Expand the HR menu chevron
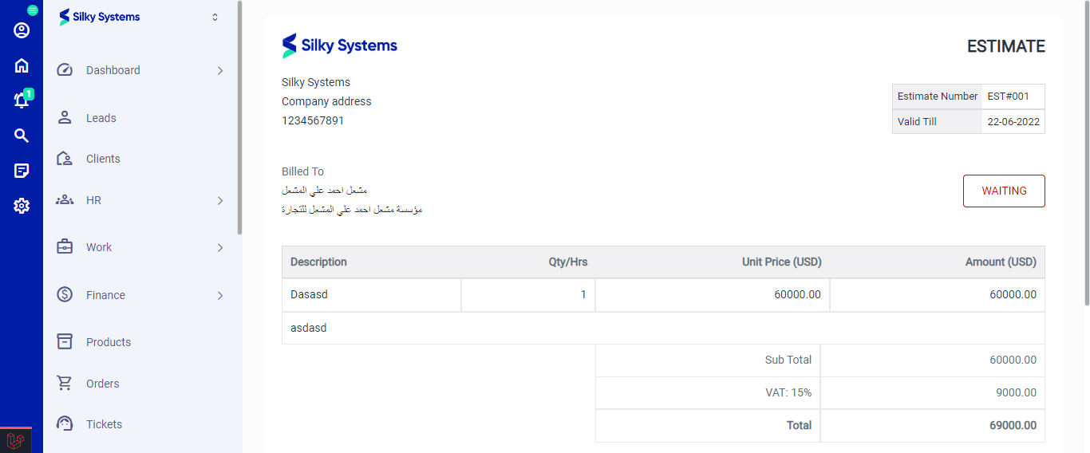The width and height of the screenshot is (1090, 453). 220,201
